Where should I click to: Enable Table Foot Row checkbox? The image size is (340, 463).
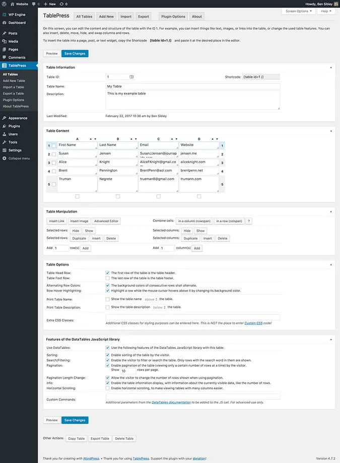click(x=107, y=278)
